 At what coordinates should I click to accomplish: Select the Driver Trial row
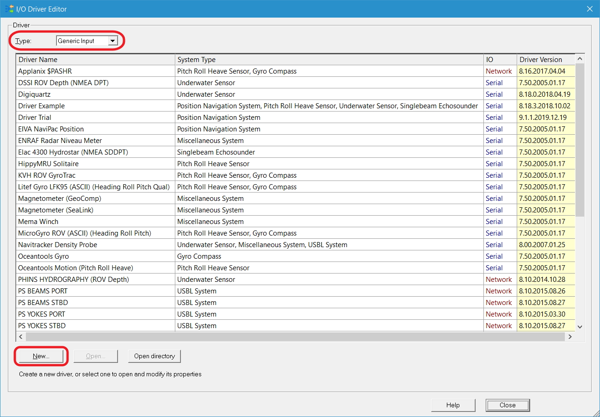pos(35,118)
